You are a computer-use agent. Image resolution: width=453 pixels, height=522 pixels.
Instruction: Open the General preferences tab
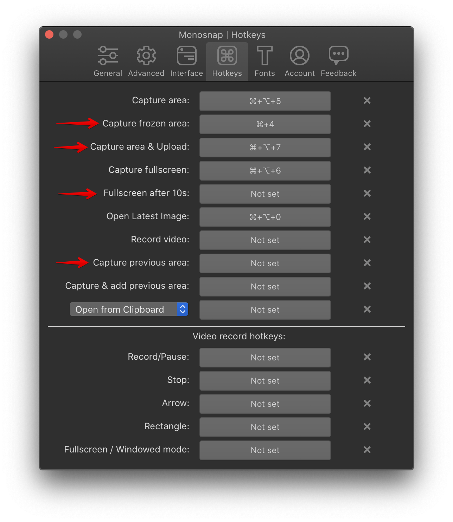tap(108, 61)
